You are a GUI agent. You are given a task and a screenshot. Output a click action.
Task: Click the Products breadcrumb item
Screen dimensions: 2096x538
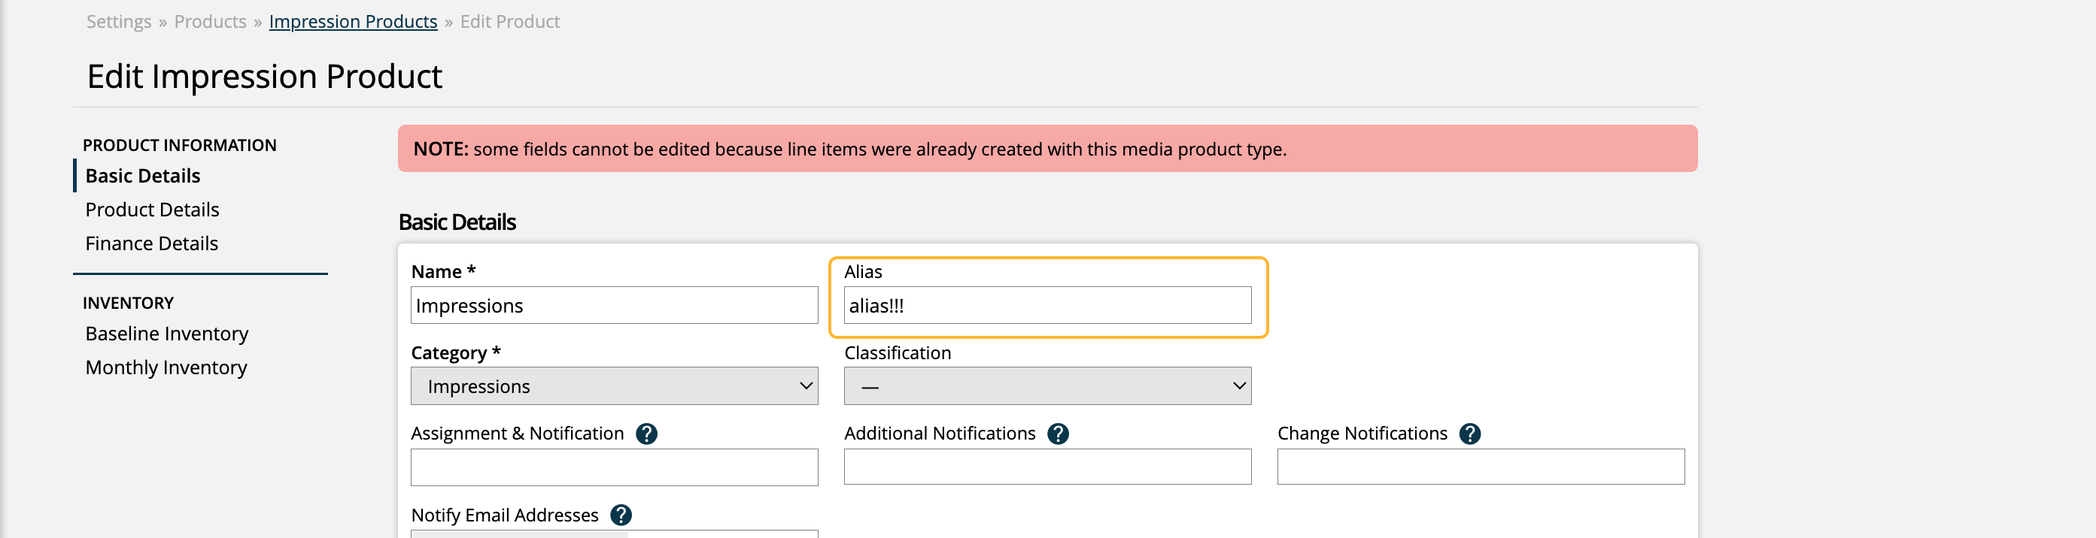point(210,22)
